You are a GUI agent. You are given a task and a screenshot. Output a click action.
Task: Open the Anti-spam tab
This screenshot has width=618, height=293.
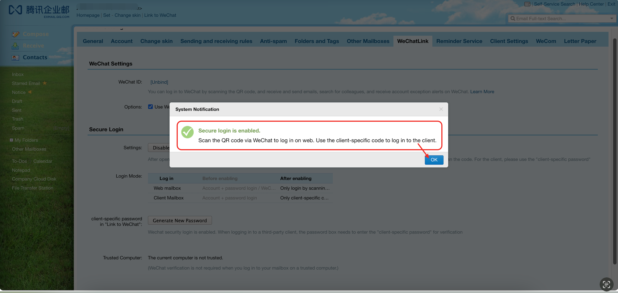click(x=273, y=41)
